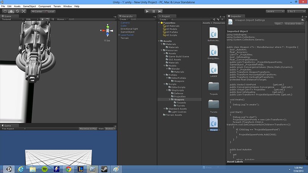Select the Scale tool in toolbar

(24, 12)
